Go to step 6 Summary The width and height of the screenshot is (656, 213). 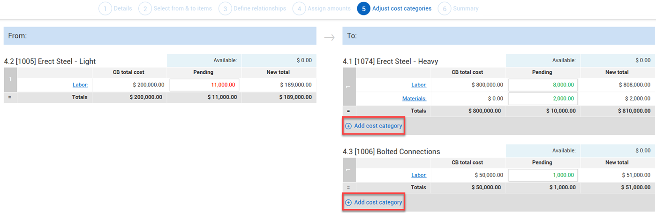coord(459,8)
